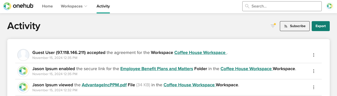Viewport: 337px width, 96px height.
Task: Open Coffee House Workspace link in viewed entry
Action: coord(190,85)
